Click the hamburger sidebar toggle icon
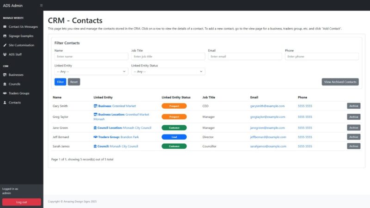 tap(41, 5)
